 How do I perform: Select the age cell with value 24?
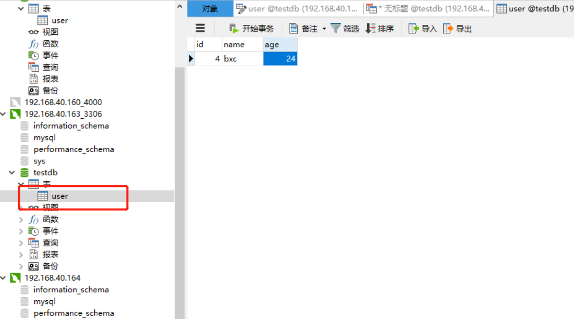(x=280, y=58)
